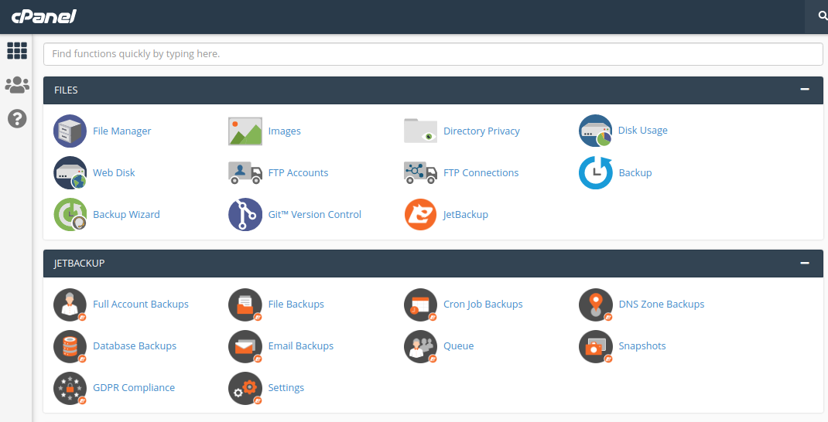Open the Snapshots text link

(x=642, y=346)
